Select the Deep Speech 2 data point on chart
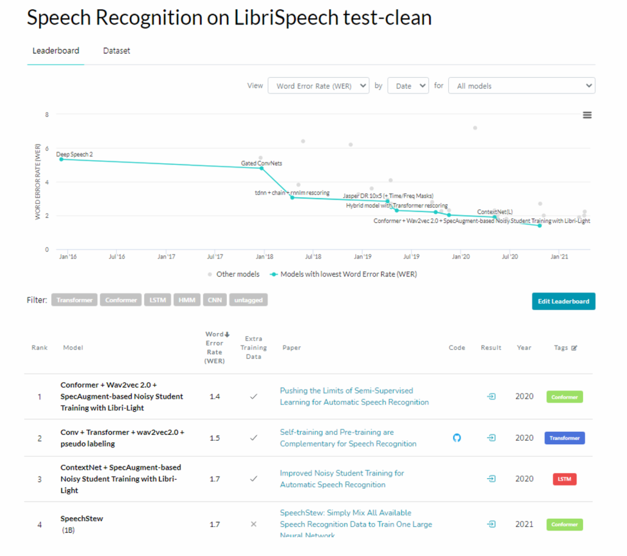Image resolution: width=627 pixels, height=556 pixels. click(61, 159)
